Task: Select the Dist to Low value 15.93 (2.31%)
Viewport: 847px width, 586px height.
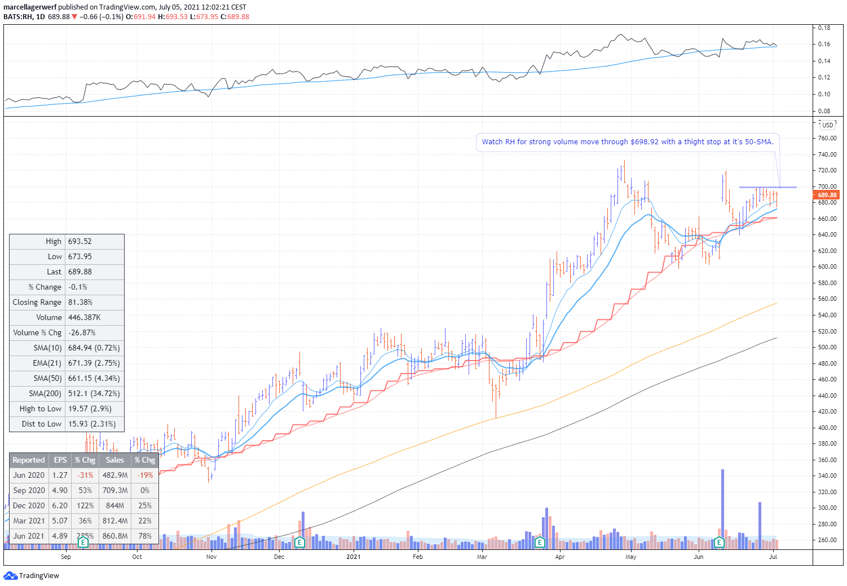Action: [92, 424]
